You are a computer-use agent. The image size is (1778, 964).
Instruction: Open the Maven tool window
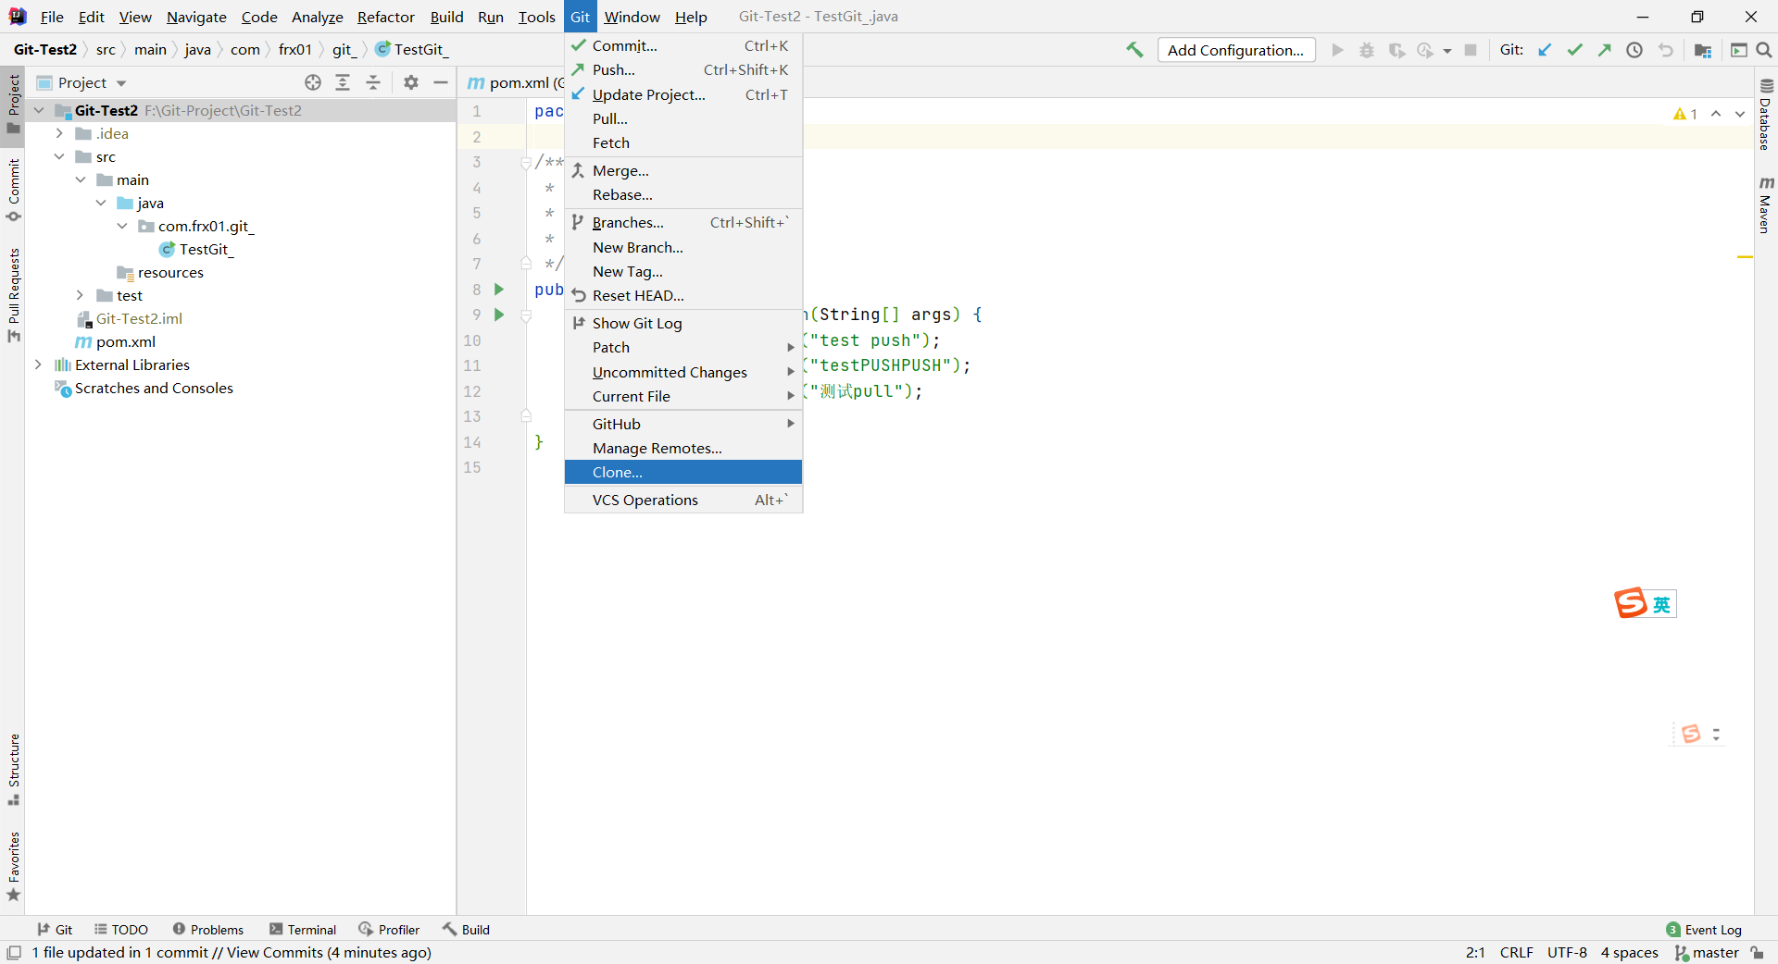(x=1765, y=204)
